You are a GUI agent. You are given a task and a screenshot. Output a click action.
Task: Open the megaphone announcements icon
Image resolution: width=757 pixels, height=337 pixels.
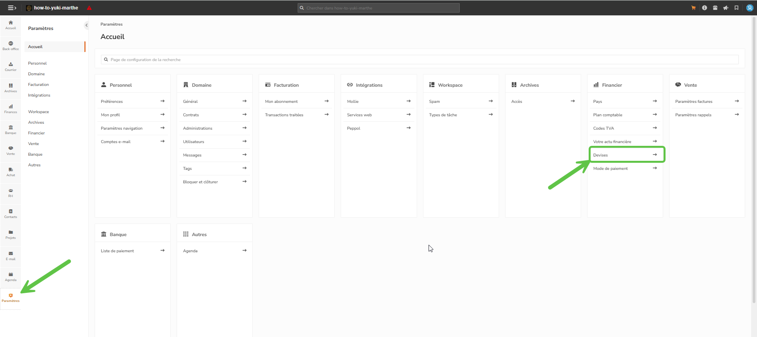pyautogui.click(x=726, y=8)
